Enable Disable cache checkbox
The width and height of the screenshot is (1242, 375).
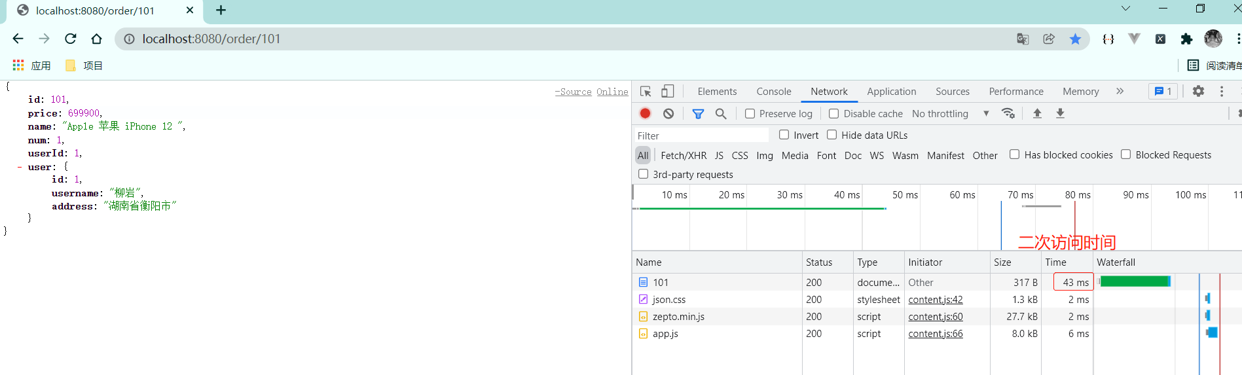834,113
